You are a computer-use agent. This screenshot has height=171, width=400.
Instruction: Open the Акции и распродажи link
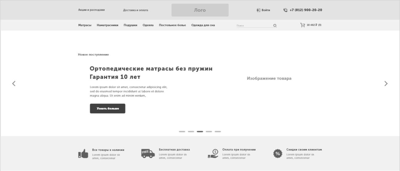(91, 10)
